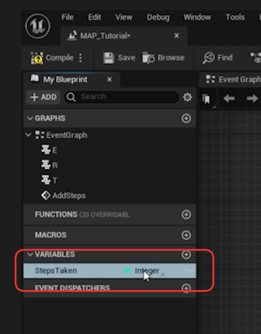Click the AddSteps diamond event icon
261x334 pixels.
pos(46,195)
